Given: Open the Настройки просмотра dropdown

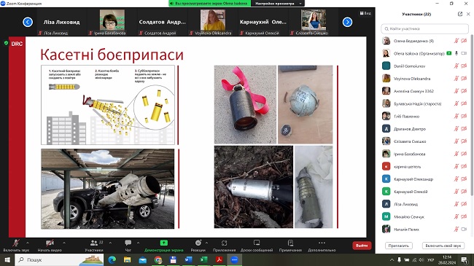Looking at the screenshot, I should coord(278,4).
